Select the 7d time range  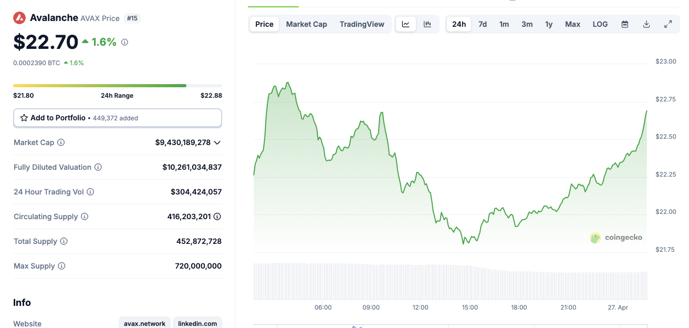tap(483, 24)
